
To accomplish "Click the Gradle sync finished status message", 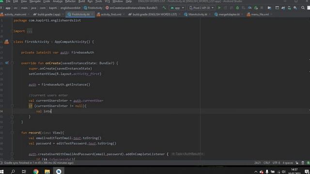I will [x=39, y=163].
